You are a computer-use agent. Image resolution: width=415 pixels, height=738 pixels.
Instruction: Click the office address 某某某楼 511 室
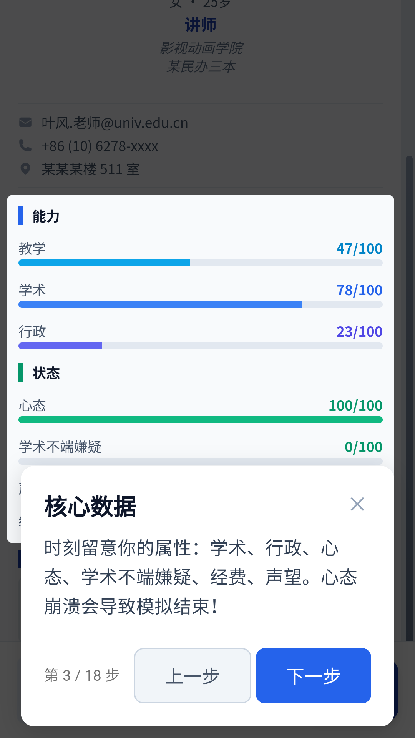point(91,169)
